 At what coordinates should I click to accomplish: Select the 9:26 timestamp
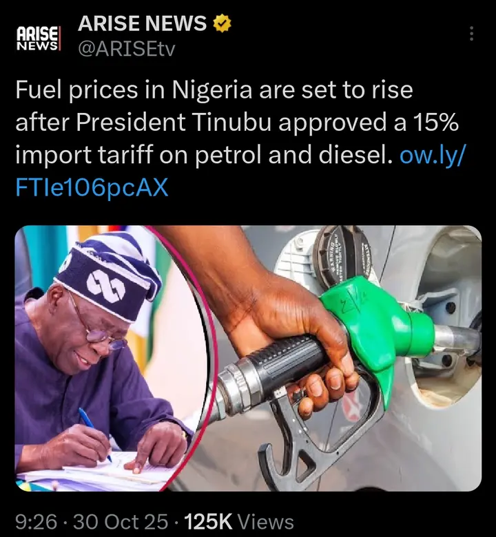[x=36, y=522]
